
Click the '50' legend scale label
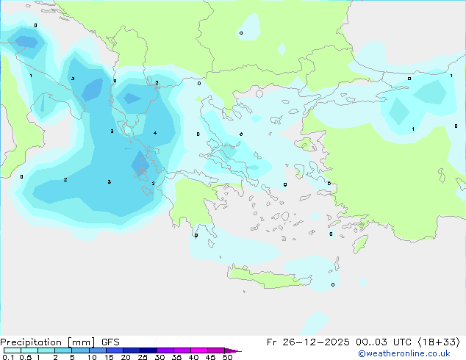(x=228, y=357)
